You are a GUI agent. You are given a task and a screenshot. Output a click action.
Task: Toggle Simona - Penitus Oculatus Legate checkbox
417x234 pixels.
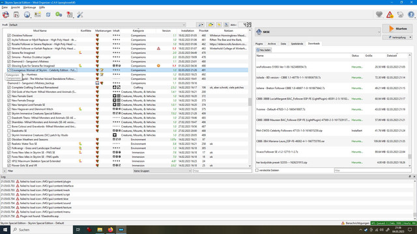point(9,57)
